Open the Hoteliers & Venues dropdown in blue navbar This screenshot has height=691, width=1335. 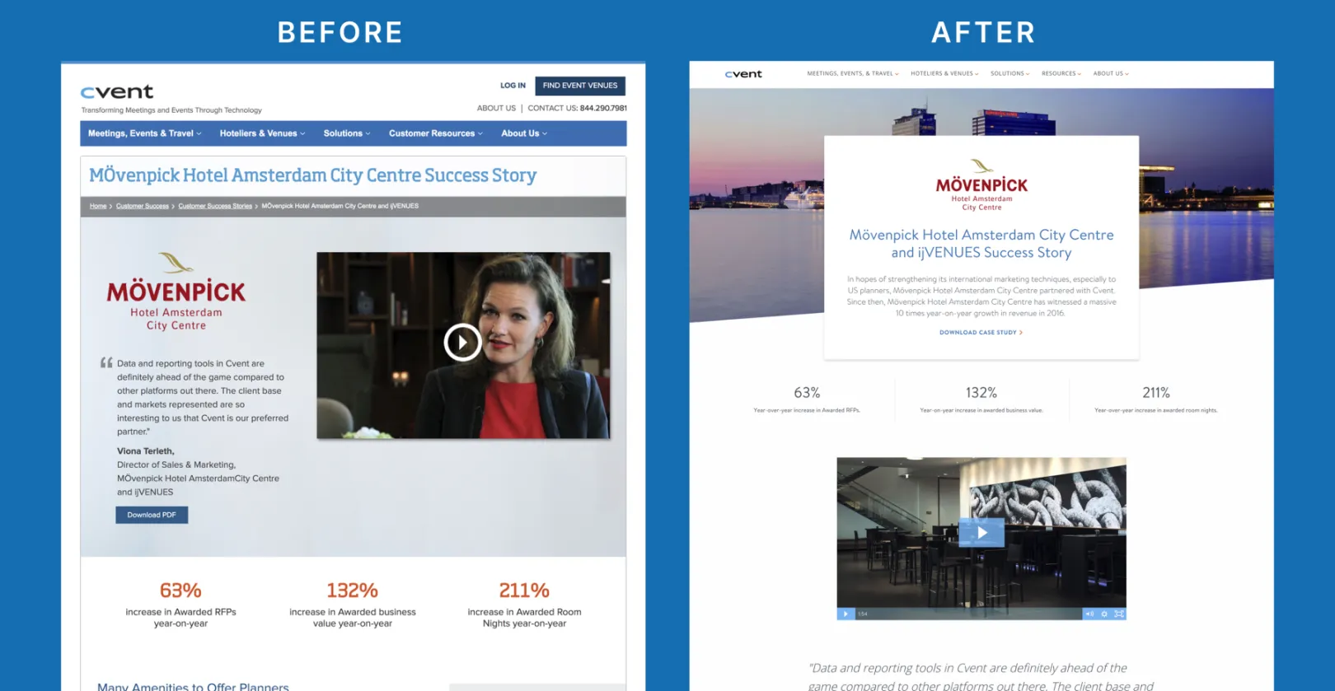point(262,133)
